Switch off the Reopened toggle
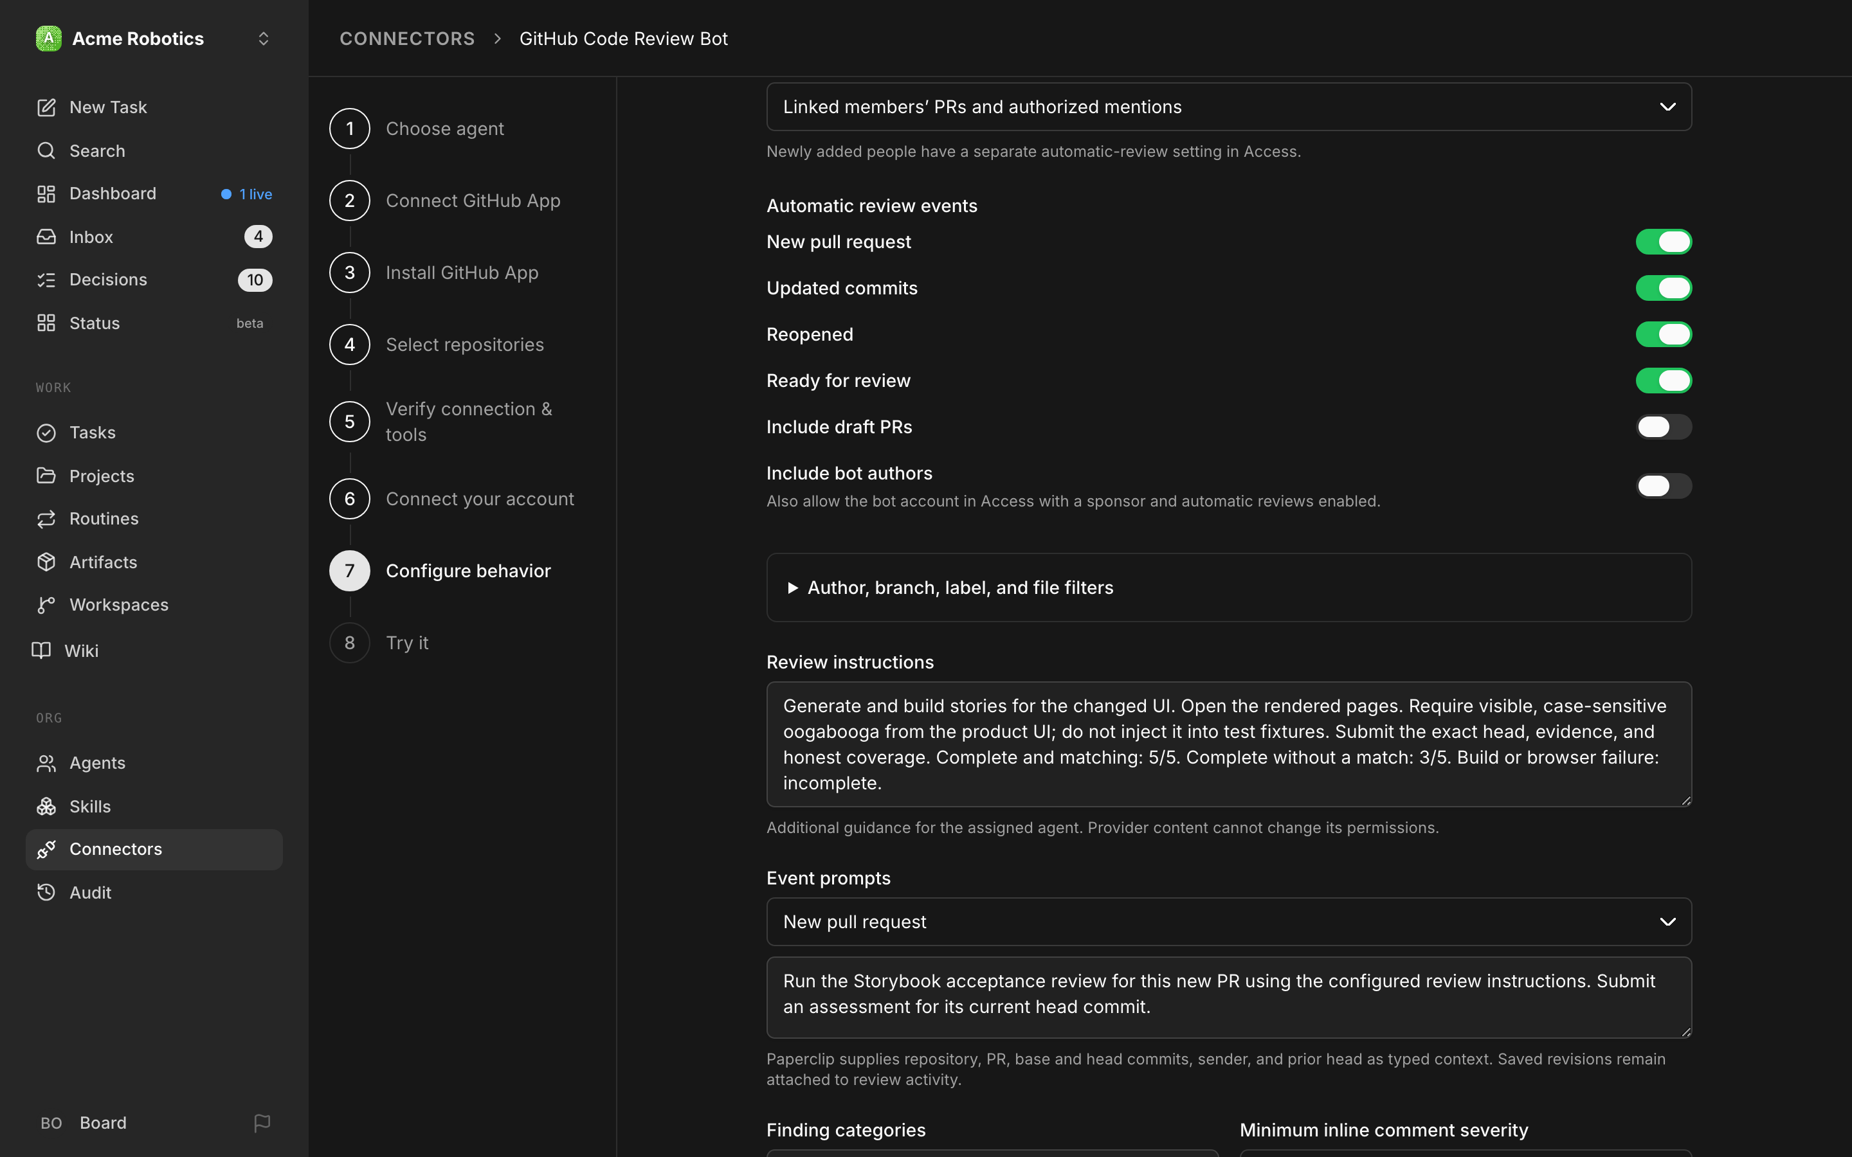The height and width of the screenshot is (1157, 1852). pos(1664,334)
